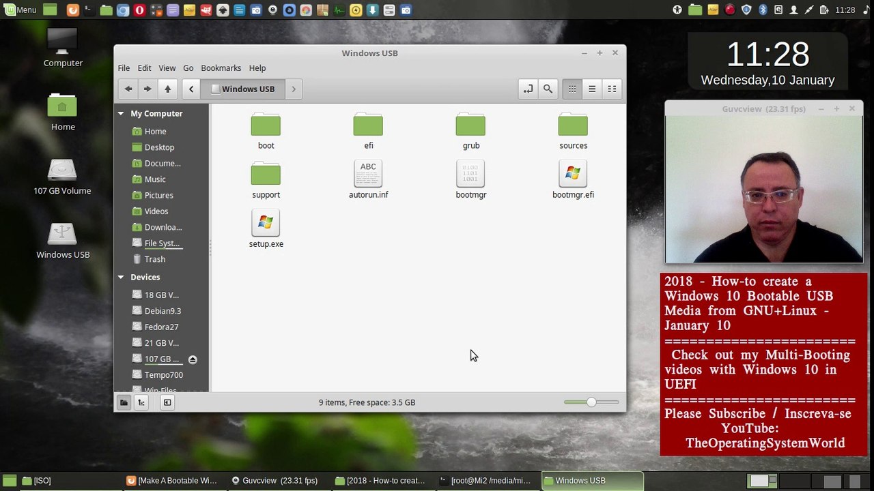The width and height of the screenshot is (874, 491).
Task: Open 107 GB Volume desktop icon
Action: 62,177
